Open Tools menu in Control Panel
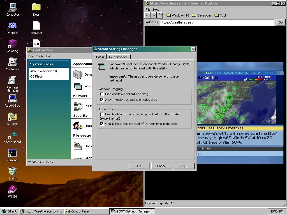The height and width of the screenshot is (215, 287). (40, 56)
